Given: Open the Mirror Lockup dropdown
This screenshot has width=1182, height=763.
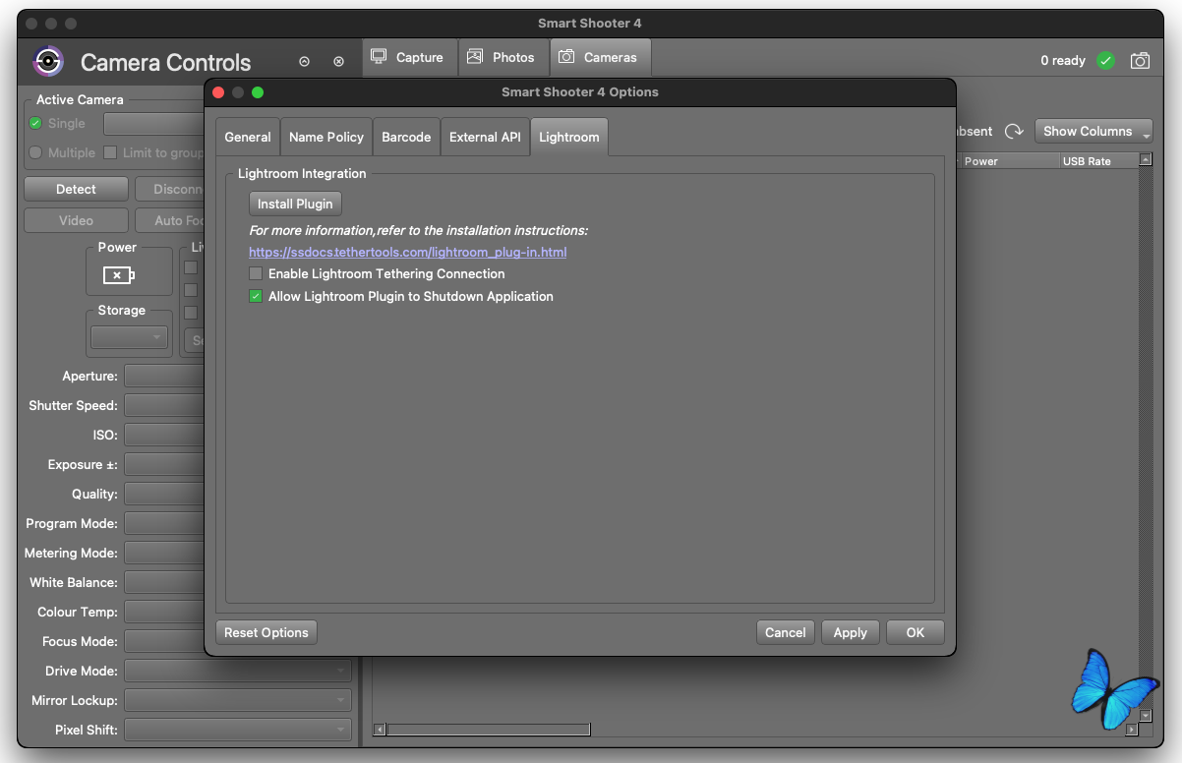Looking at the screenshot, I should click(x=237, y=700).
